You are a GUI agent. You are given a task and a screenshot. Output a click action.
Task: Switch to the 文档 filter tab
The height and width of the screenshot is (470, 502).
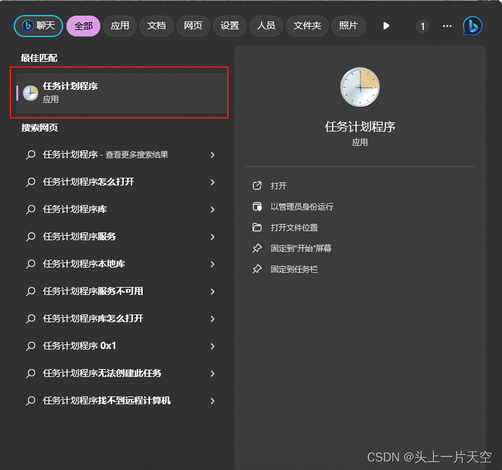tap(156, 25)
